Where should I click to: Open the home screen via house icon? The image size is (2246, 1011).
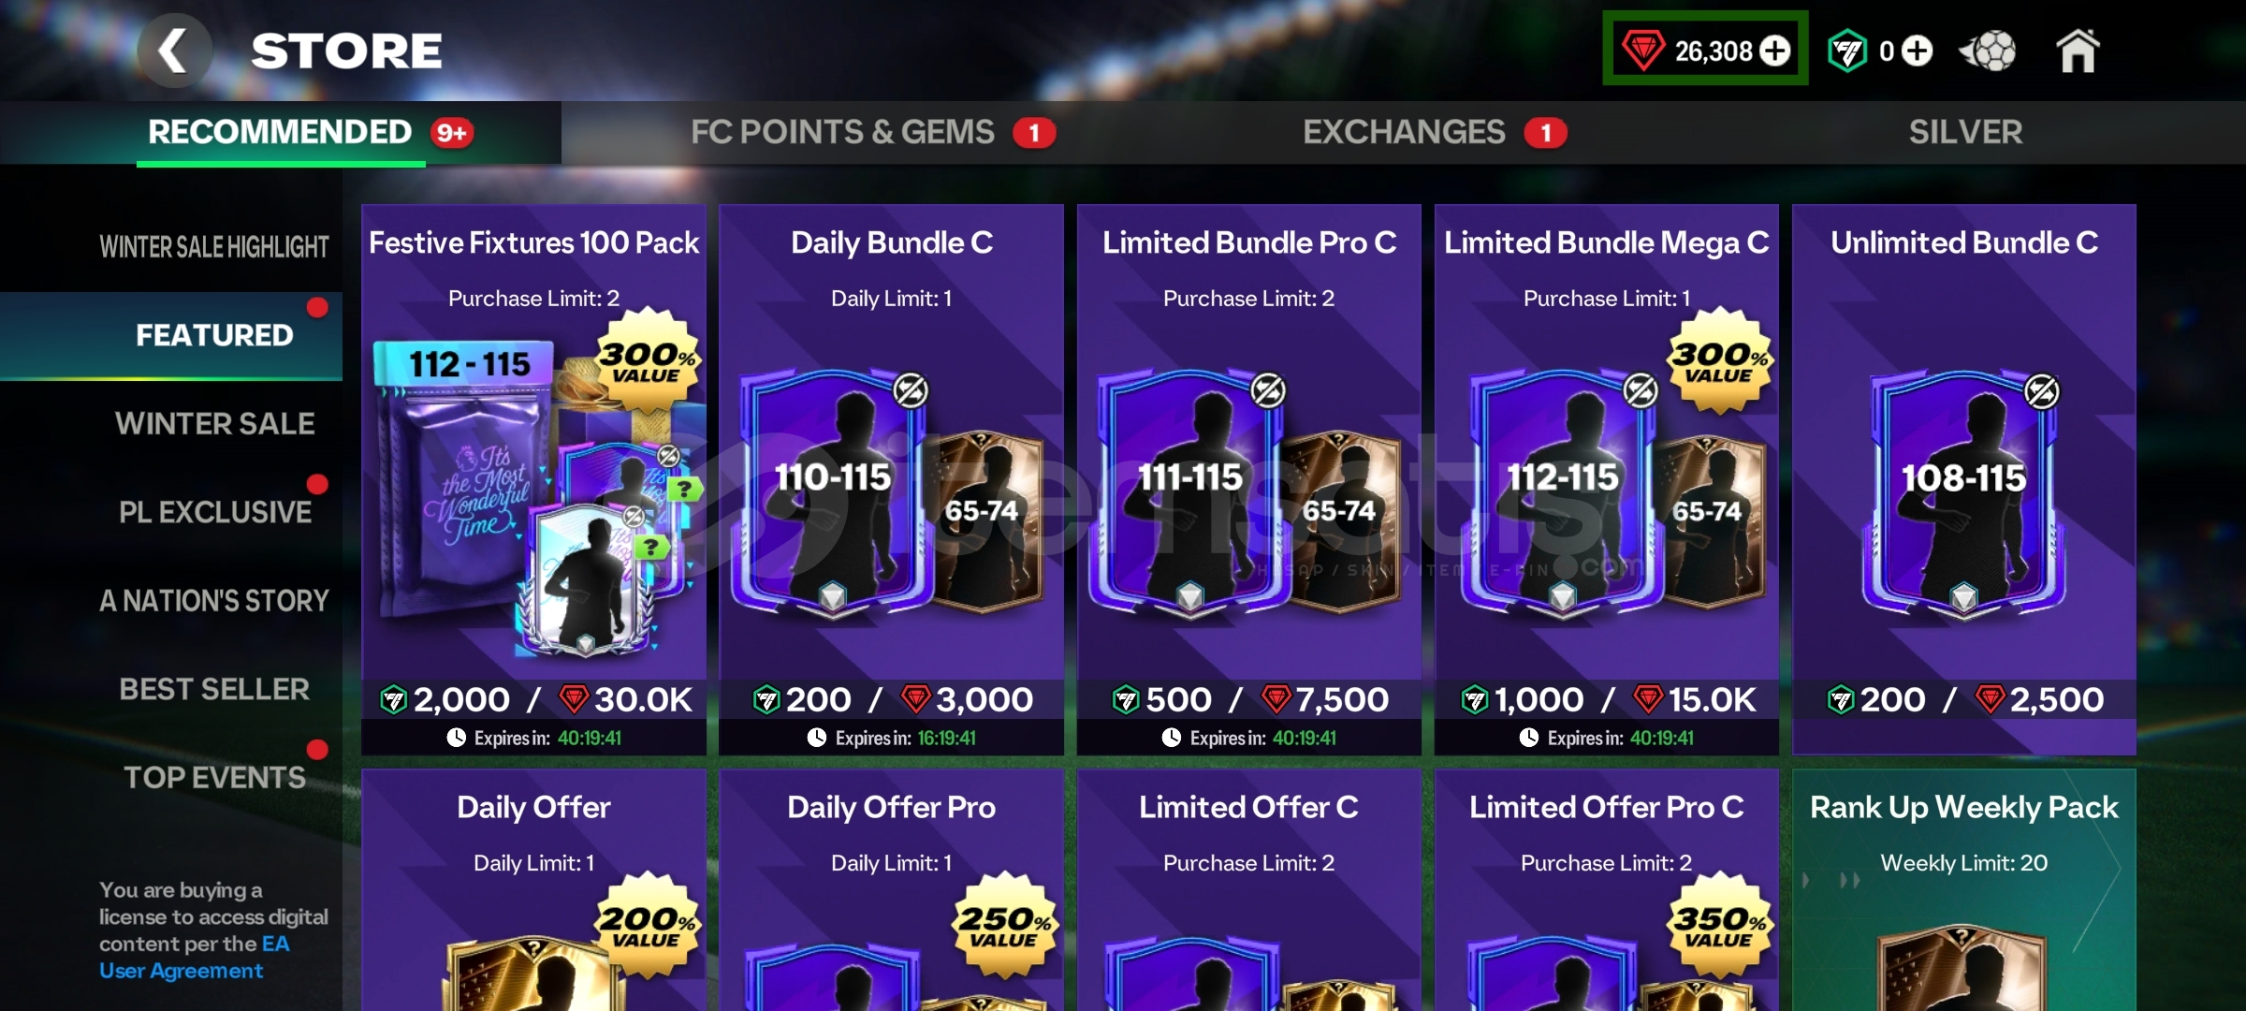(2077, 51)
